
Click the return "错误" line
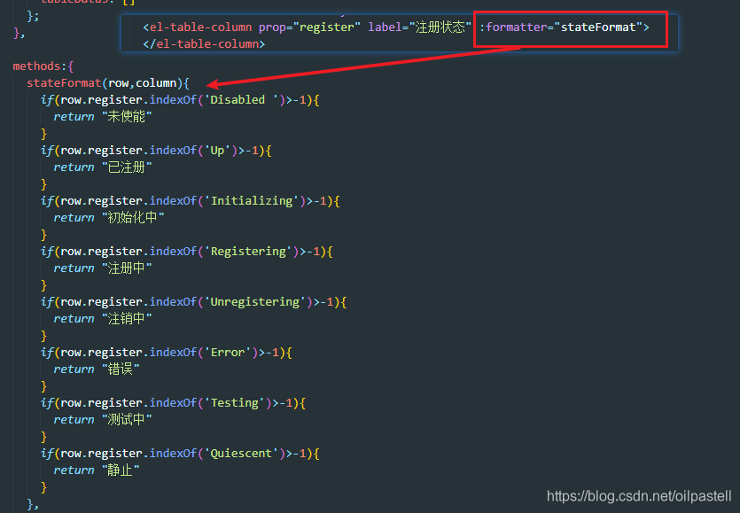click(x=97, y=369)
